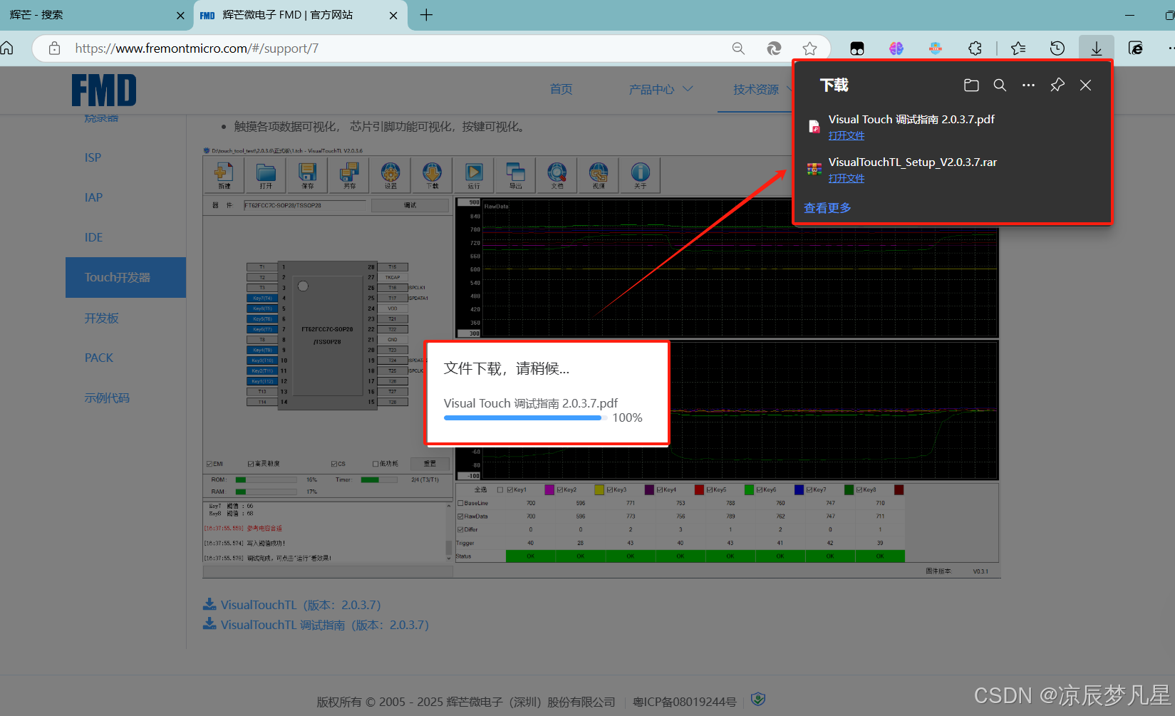1175x716 pixels.
Task: Click 查看更多 in downloads panel
Action: [827, 208]
